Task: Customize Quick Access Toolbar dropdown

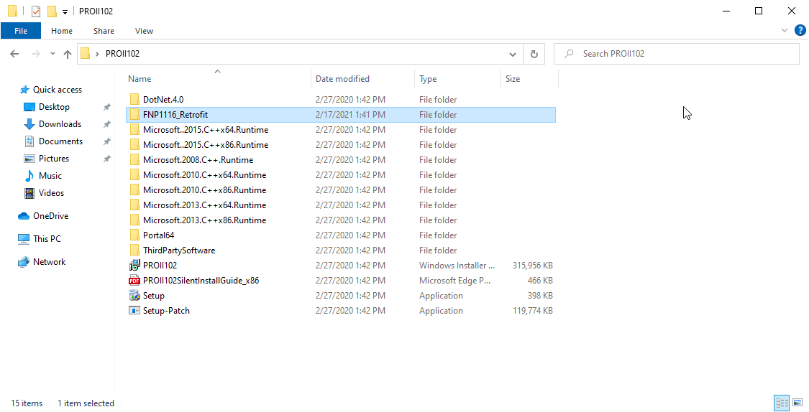Action: 65,11
